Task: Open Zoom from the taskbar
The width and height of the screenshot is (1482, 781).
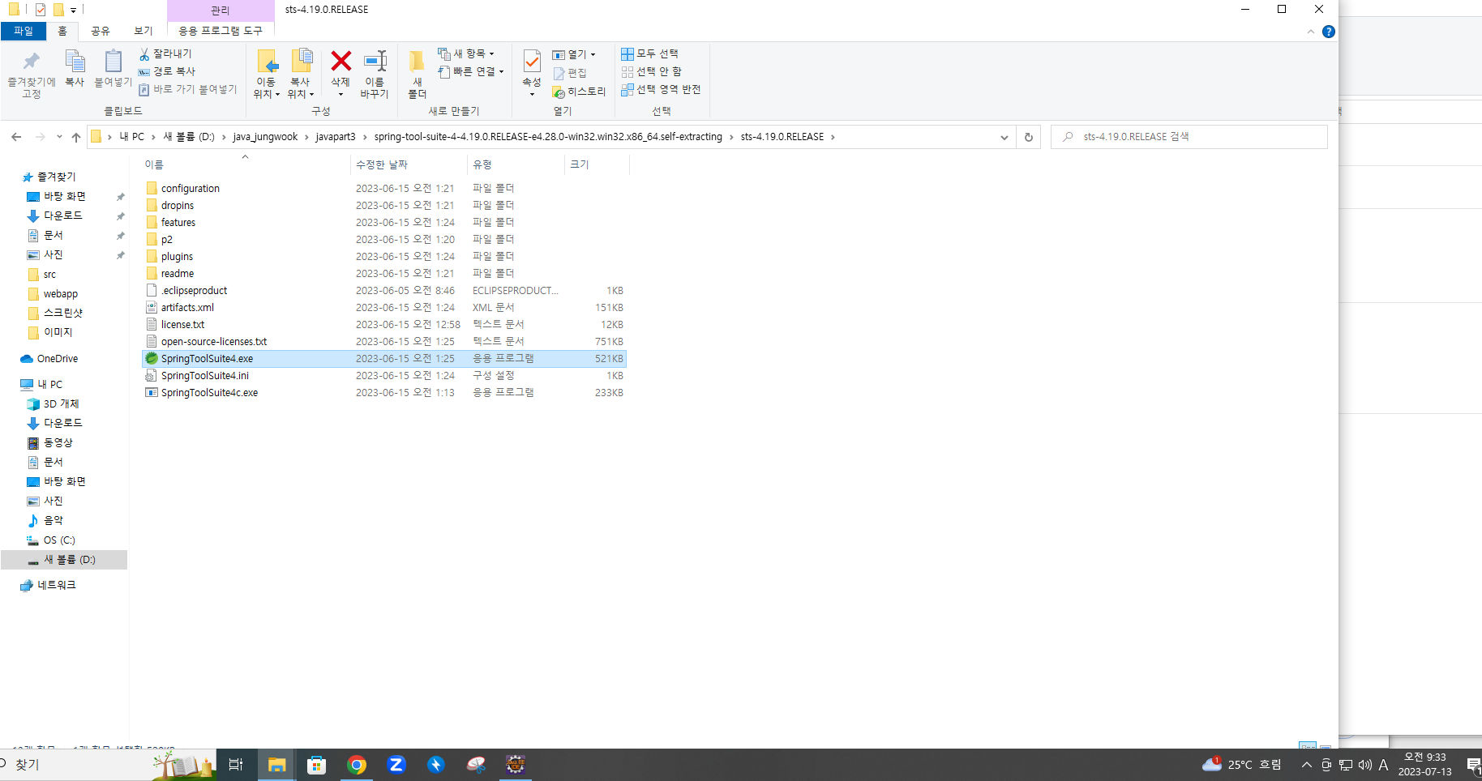Action: (x=396, y=765)
